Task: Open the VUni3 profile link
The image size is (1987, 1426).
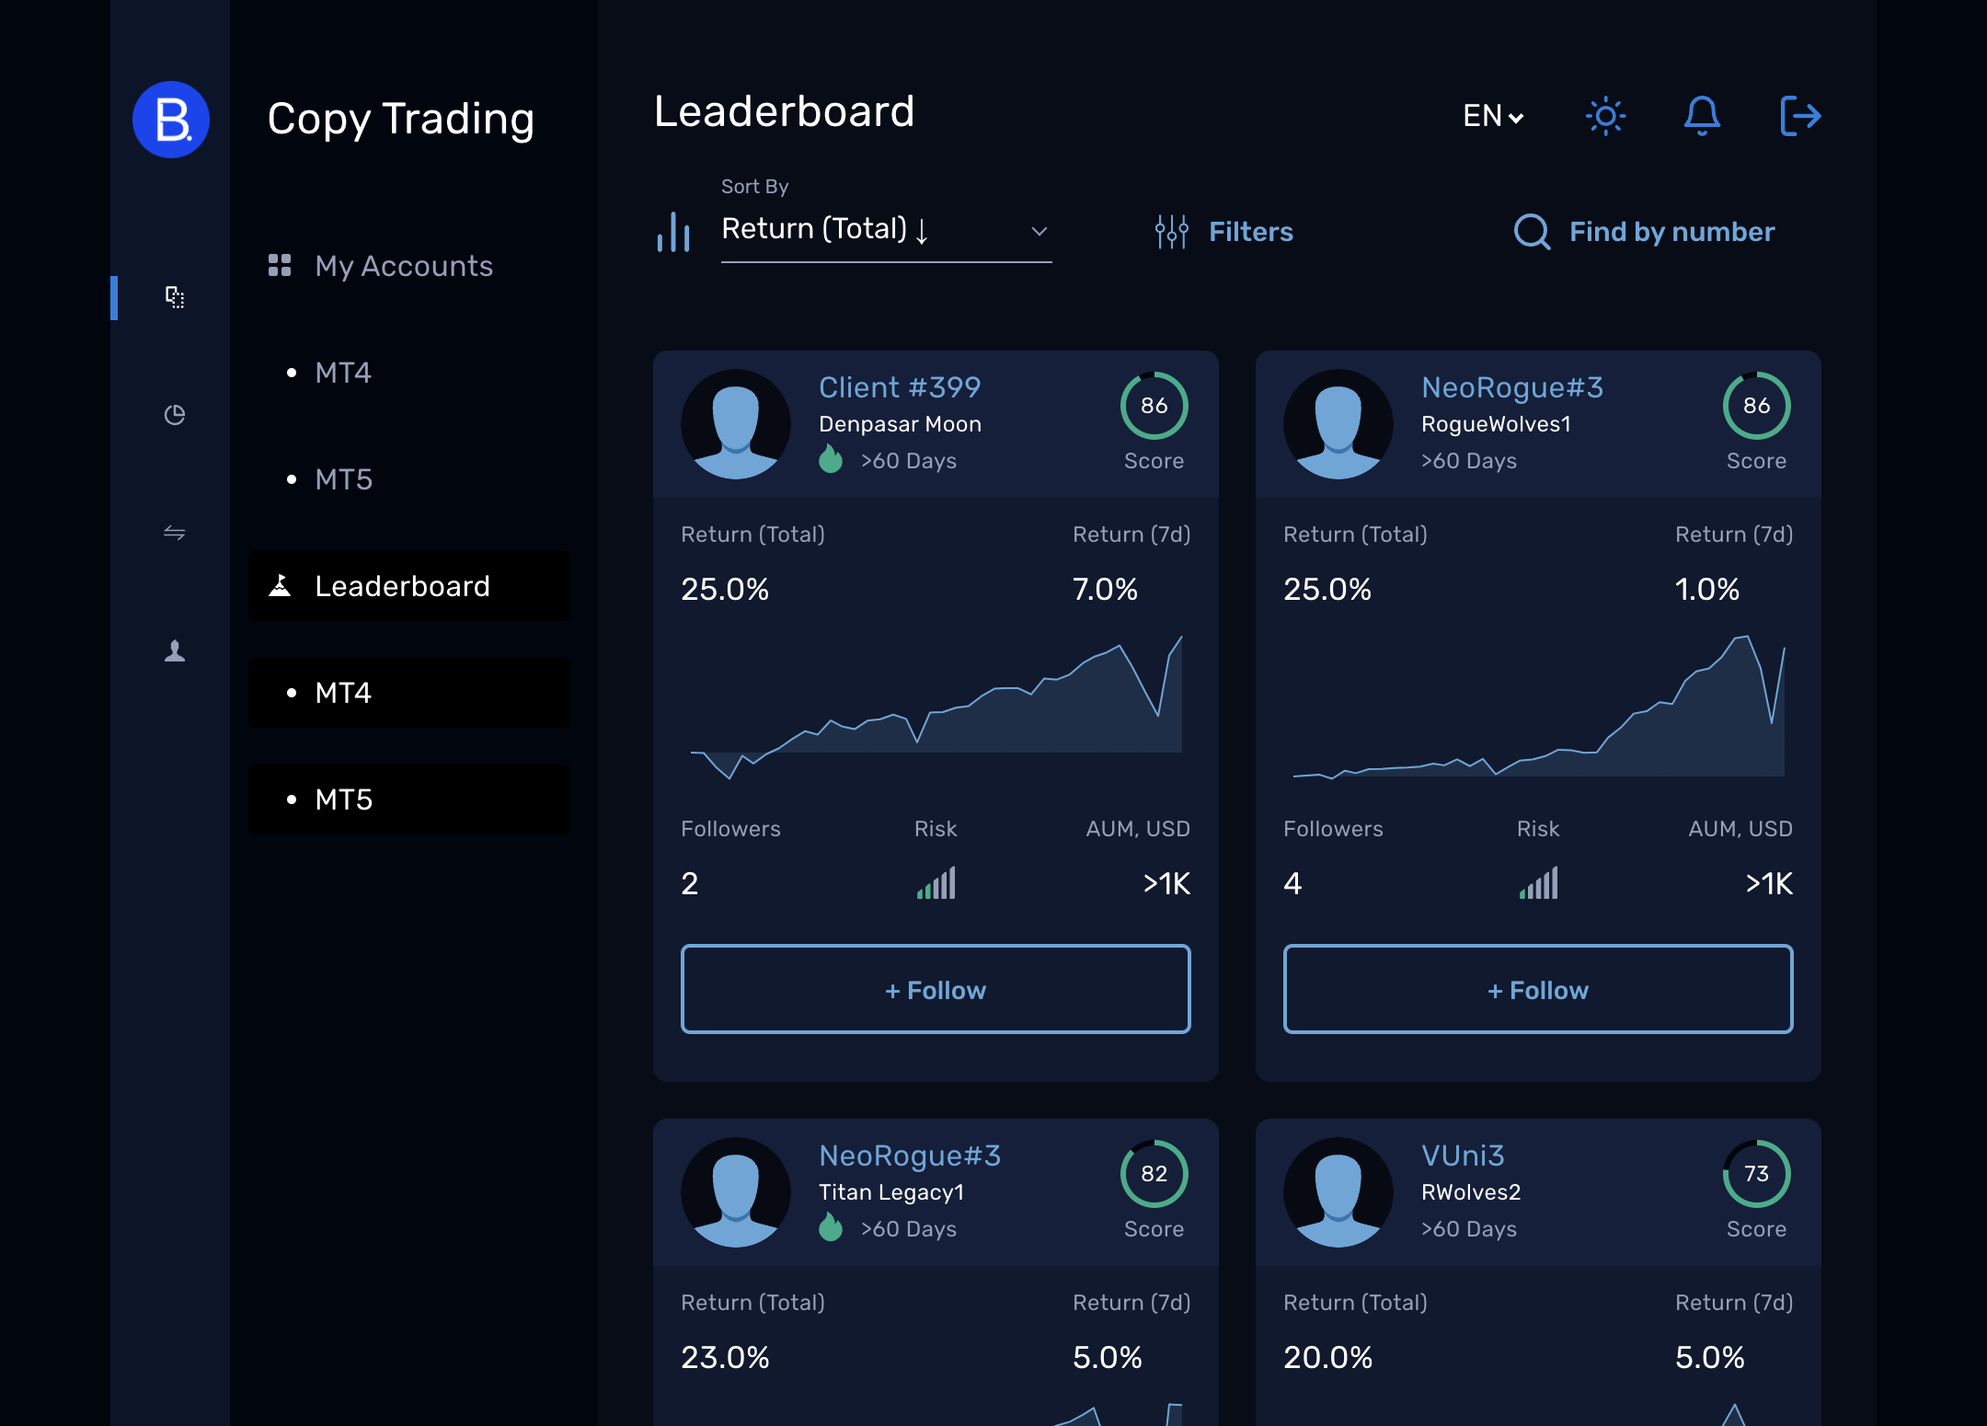Action: click(x=1463, y=1156)
